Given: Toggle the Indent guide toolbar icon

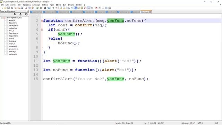Looking at the screenshot, I should click(75, 8).
